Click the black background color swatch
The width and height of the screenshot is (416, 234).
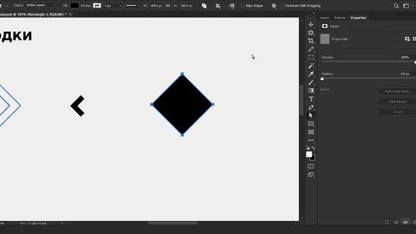tap(313, 158)
